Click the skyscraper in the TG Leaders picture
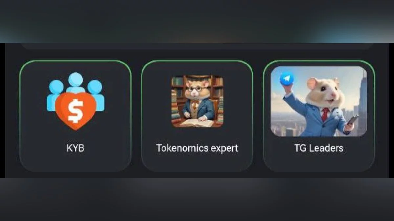The width and height of the screenshot is (394, 221). [362, 101]
